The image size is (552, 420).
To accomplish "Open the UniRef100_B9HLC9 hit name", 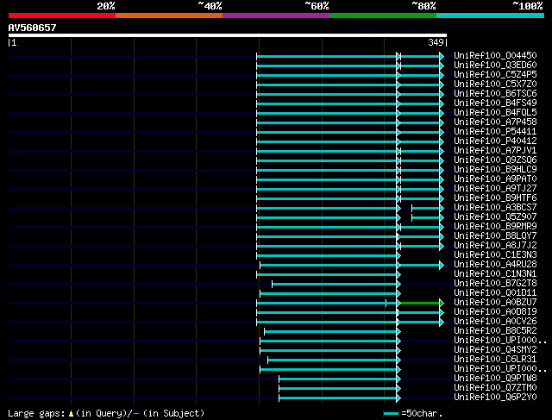I will [495, 170].
